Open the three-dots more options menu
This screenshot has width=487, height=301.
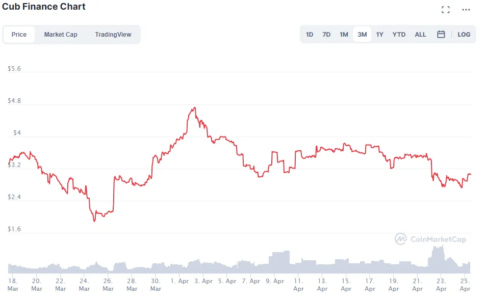coord(466,10)
